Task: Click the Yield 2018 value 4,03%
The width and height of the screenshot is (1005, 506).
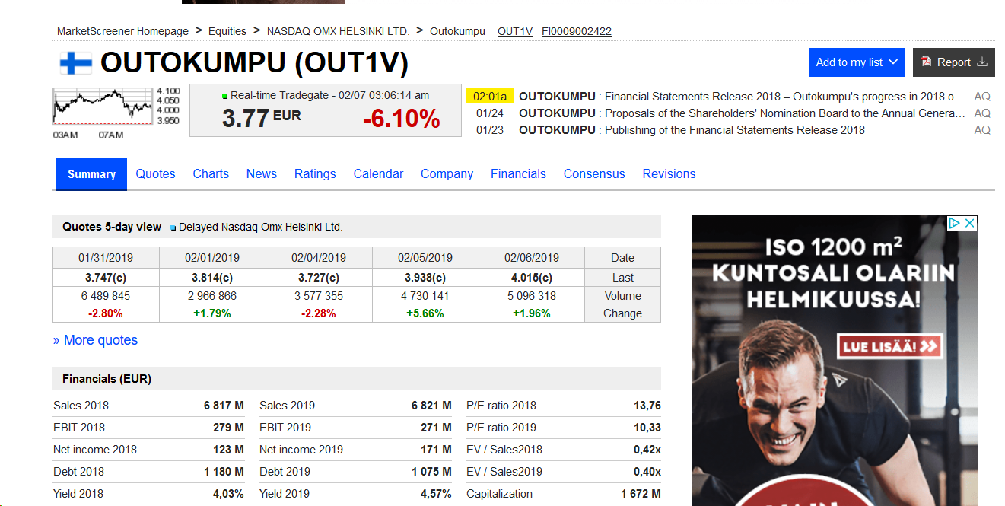Action: click(x=228, y=494)
